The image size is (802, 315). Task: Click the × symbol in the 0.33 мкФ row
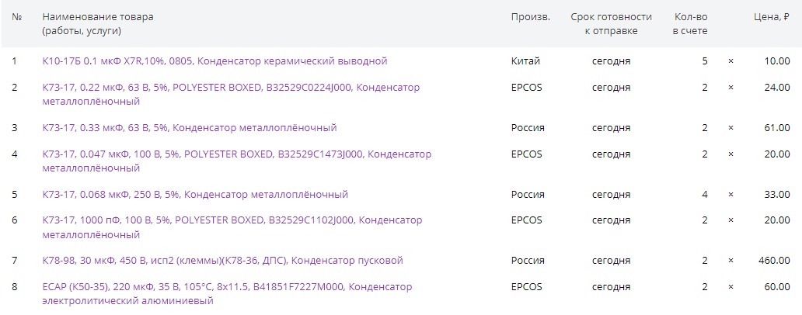click(x=731, y=127)
